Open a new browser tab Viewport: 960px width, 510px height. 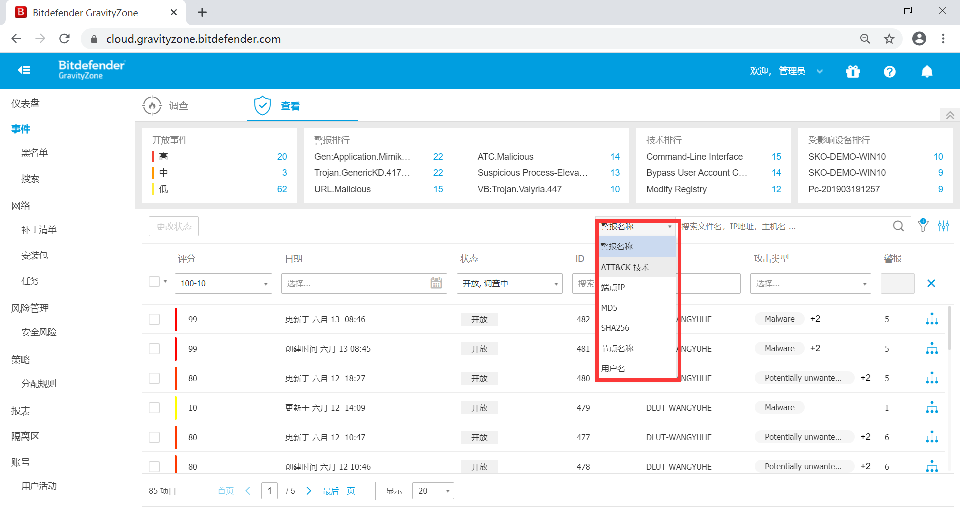pos(202,12)
